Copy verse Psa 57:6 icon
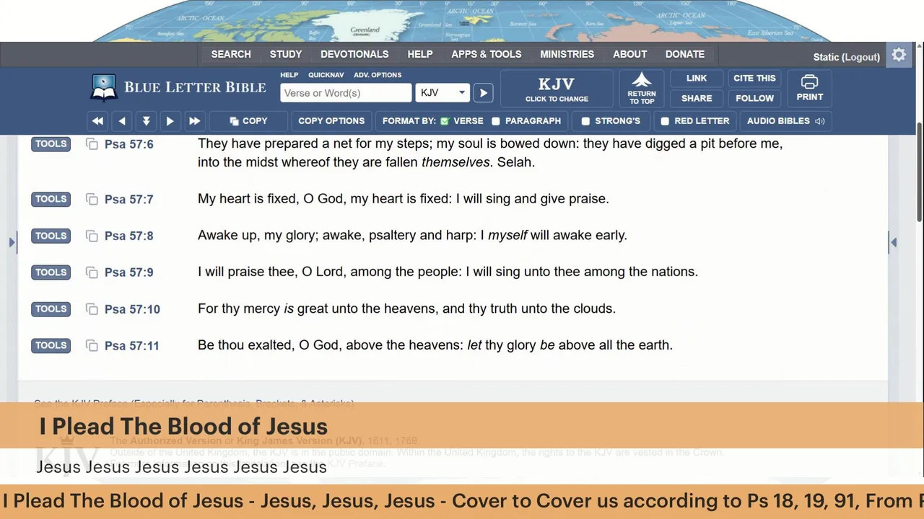This screenshot has width=924, height=519. (x=92, y=144)
